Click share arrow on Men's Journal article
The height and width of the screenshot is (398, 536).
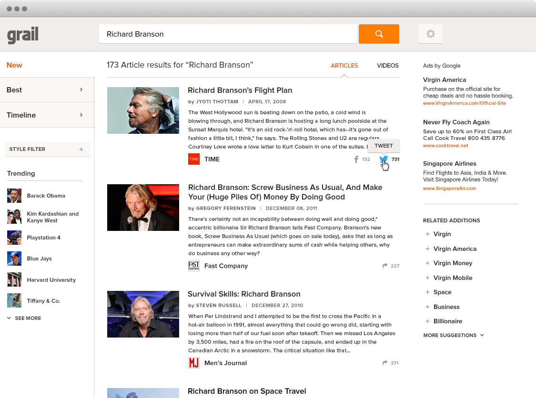tap(385, 363)
